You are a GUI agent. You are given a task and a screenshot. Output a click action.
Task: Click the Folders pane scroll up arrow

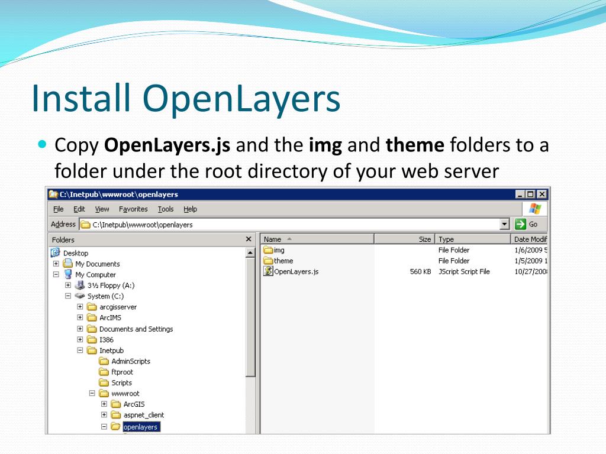tap(250, 253)
